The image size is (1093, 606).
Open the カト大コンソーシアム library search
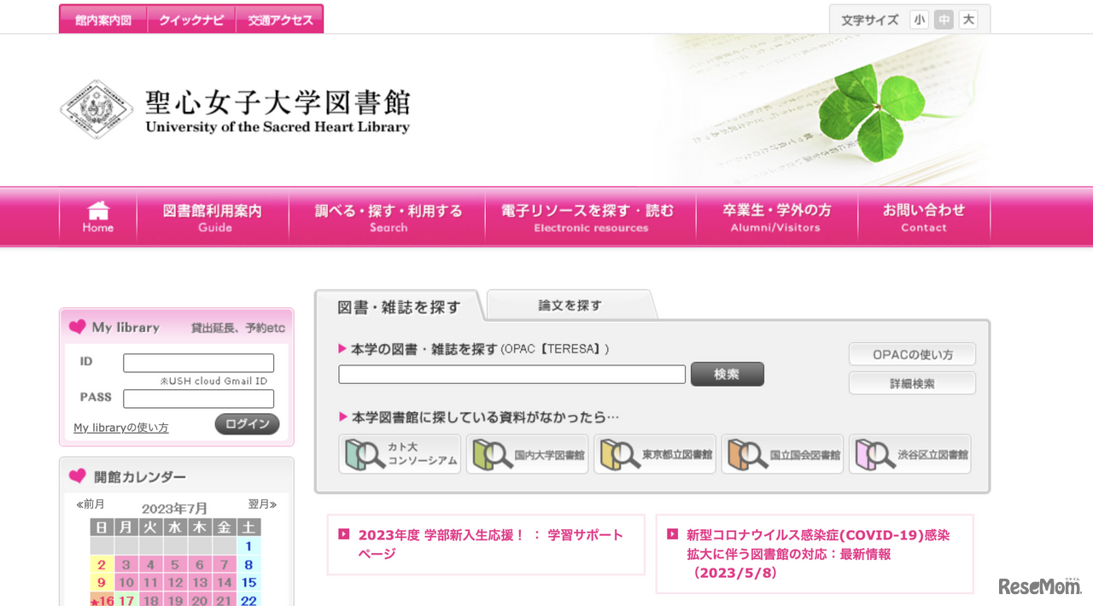[399, 454]
